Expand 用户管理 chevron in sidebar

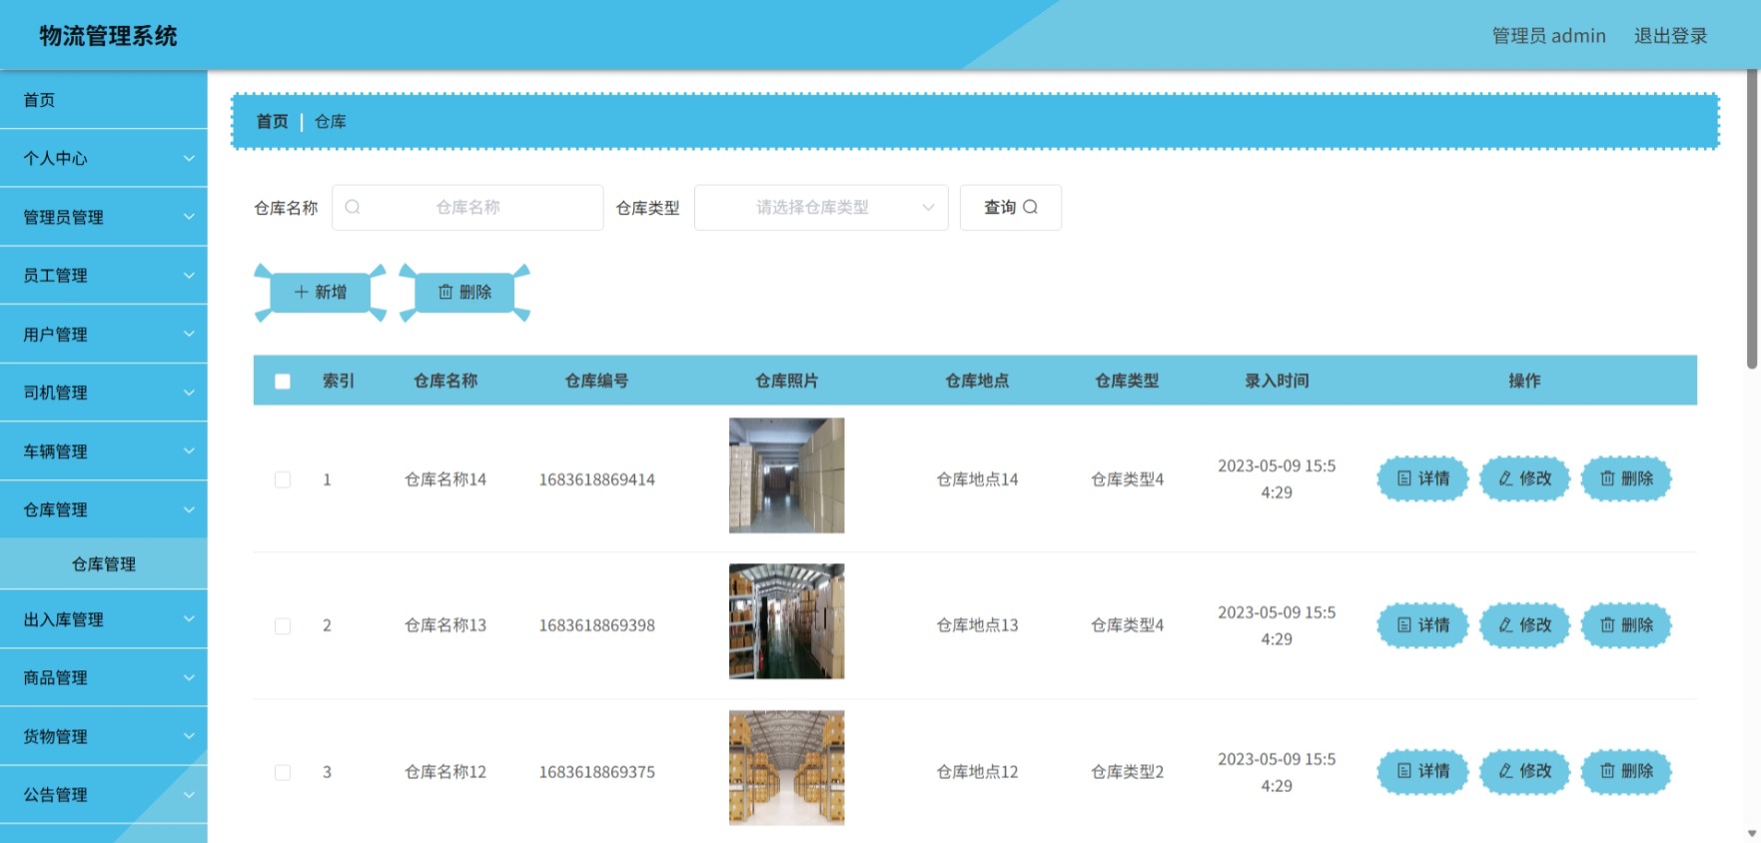click(189, 334)
